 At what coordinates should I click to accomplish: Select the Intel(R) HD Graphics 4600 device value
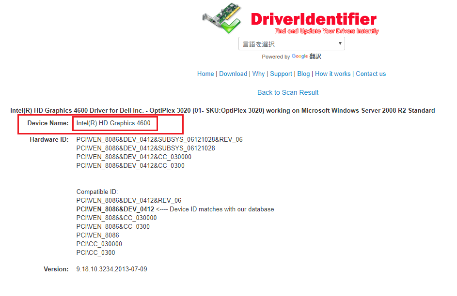113,123
